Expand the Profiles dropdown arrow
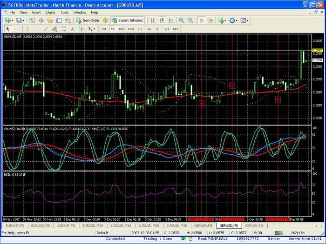 pyautogui.click(x=23, y=20)
